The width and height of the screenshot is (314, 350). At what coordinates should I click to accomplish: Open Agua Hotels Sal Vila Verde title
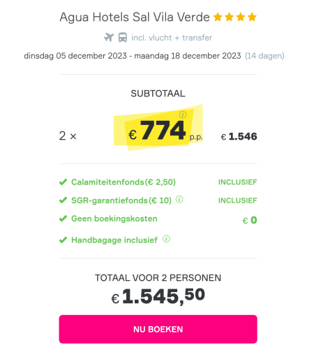click(x=135, y=17)
